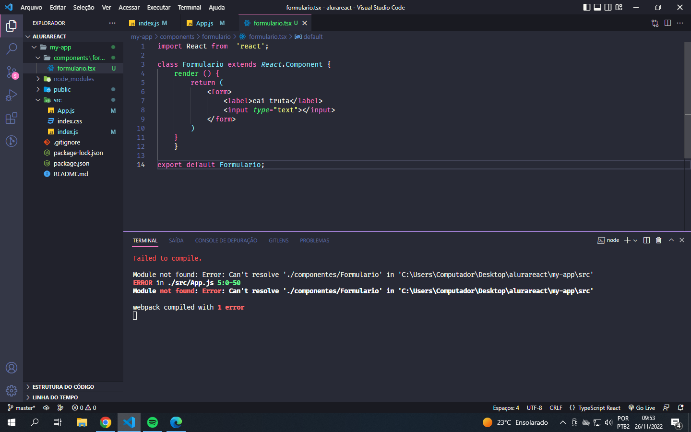The width and height of the screenshot is (691, 432).
Task: Open the Seleção menu
Action: [x=83, y=7]
